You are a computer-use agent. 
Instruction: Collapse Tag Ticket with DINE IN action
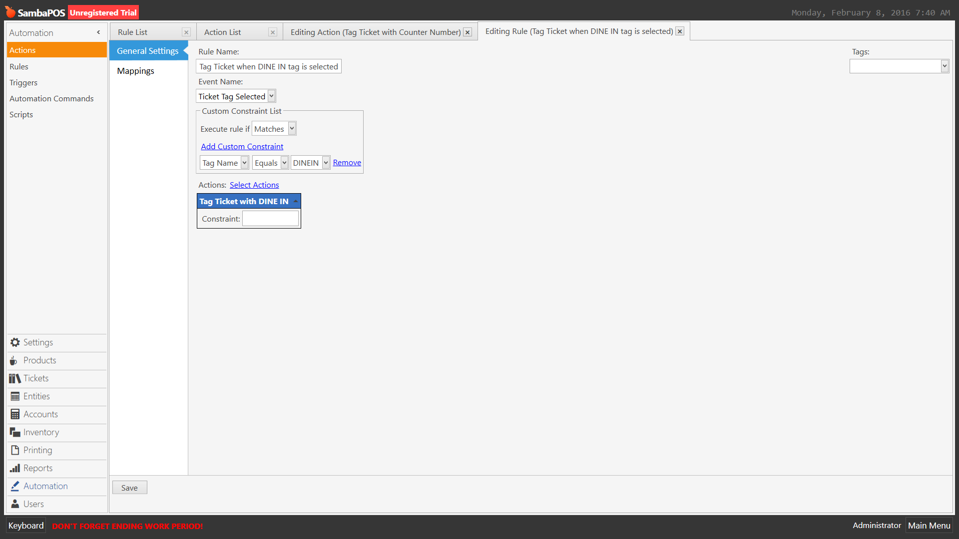[296, 201]
